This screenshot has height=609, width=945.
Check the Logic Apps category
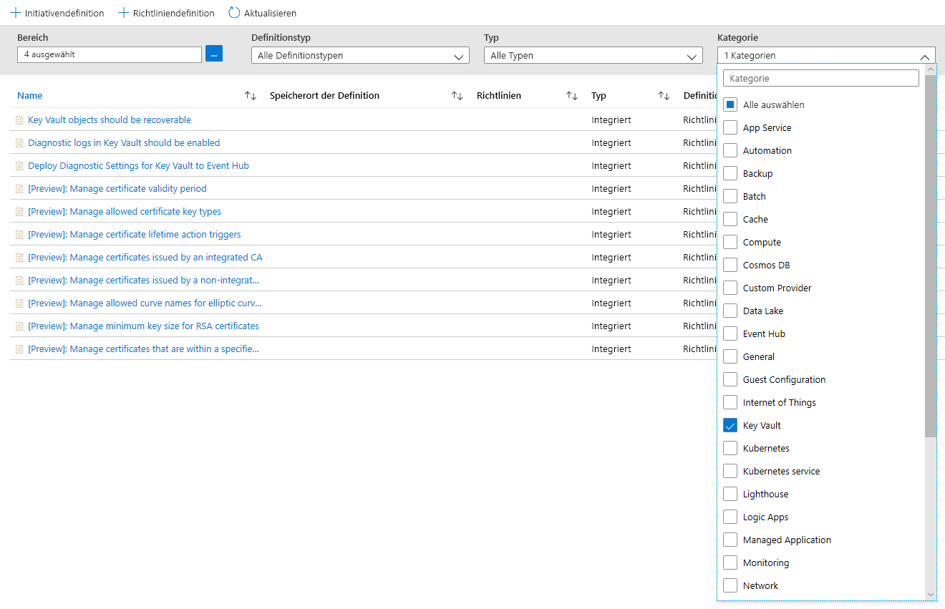(x=730, y=517)
